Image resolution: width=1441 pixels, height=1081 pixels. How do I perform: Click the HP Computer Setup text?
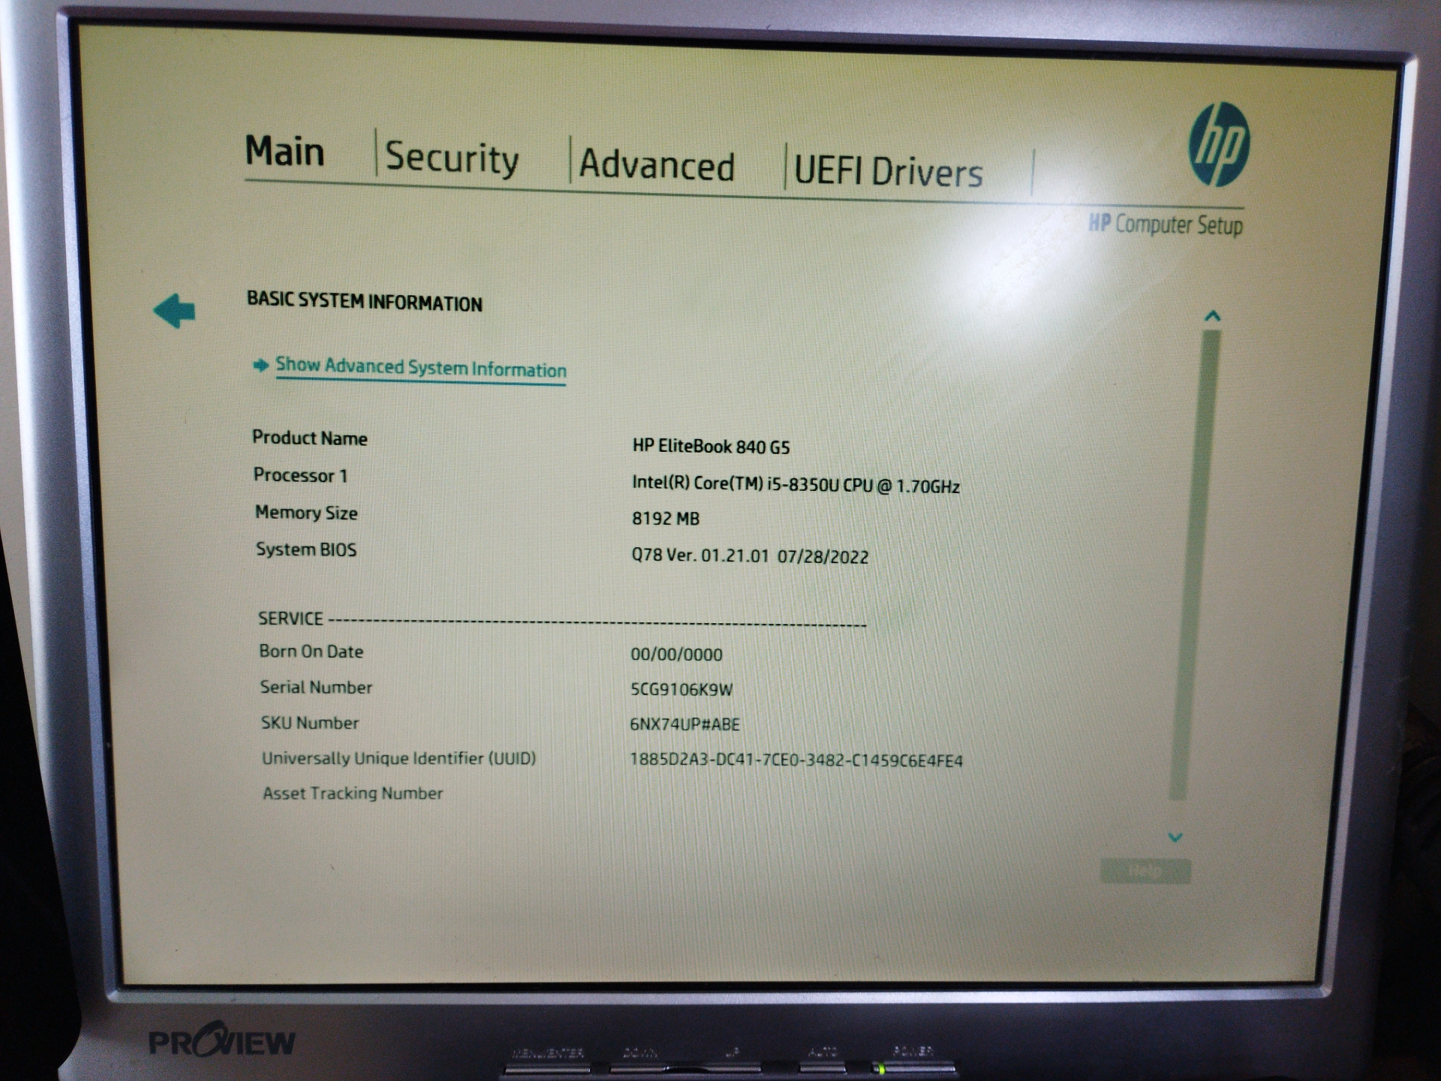pyautogui.click(x=1166, y=224)
